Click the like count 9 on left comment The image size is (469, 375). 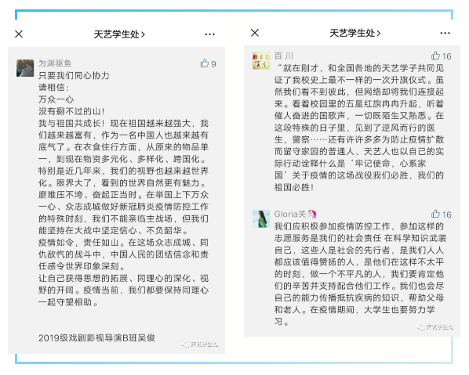pyautogui.click(x=213, y=63)
